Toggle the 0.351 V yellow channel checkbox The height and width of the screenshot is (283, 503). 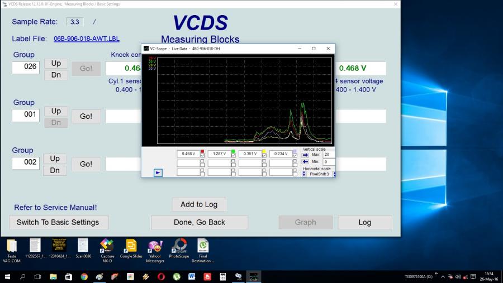(264, 156)
